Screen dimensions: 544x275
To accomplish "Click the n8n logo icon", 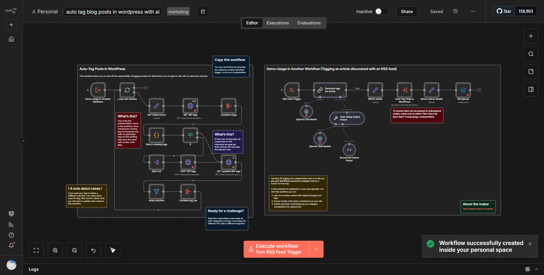I will click(x=11, y=11).
